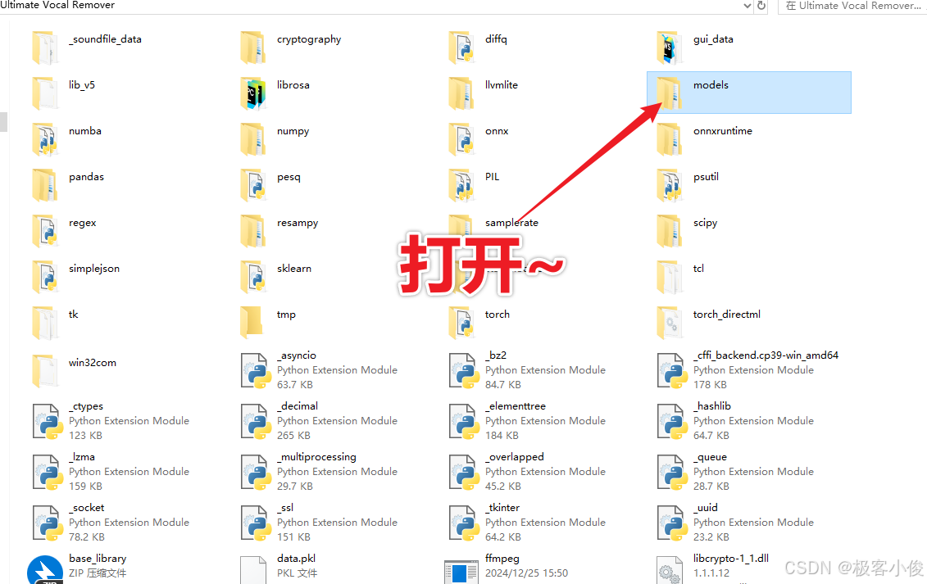Click "1.1.1.12" version under libcrypto
This screenshot has height=584, width=927.
tap(711, 573)
